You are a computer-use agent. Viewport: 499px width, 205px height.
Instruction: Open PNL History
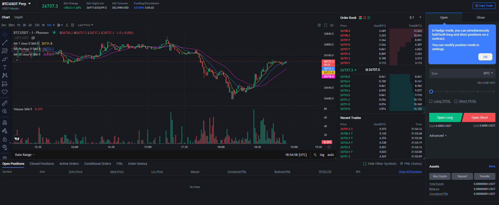pyautogui.click(x=411, y=164)
